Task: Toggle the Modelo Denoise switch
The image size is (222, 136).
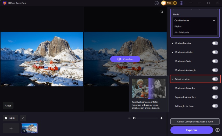Action: point(215,43)
